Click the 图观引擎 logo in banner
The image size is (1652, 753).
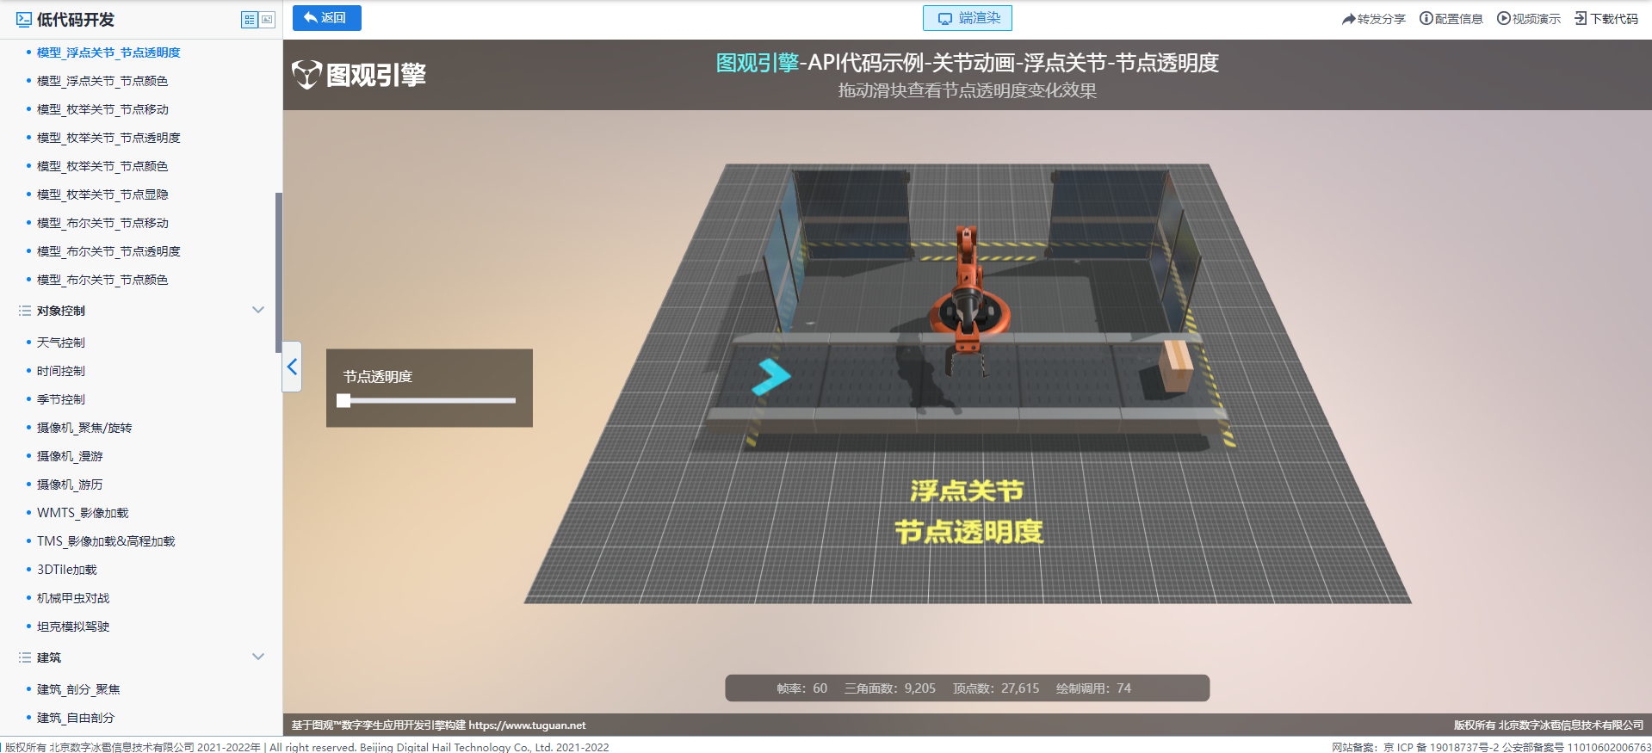[x=359, y=75]
